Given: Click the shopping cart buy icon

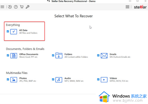Looking at the screenshot, I should click(22, 7).
